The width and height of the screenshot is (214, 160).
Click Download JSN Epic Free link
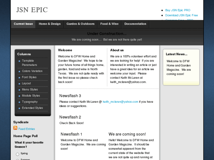click(182, 15)
